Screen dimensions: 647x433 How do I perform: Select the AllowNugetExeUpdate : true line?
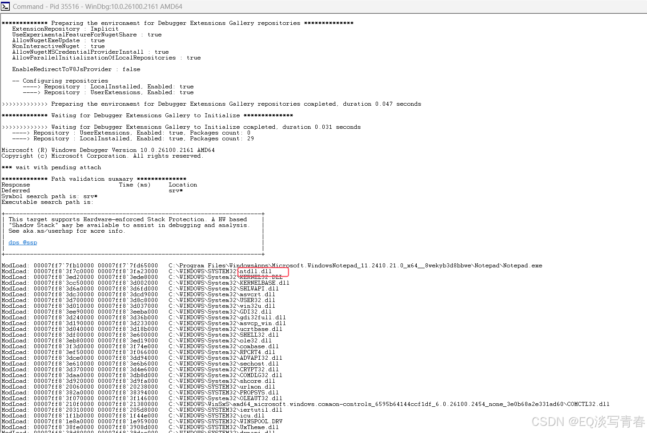58,40
